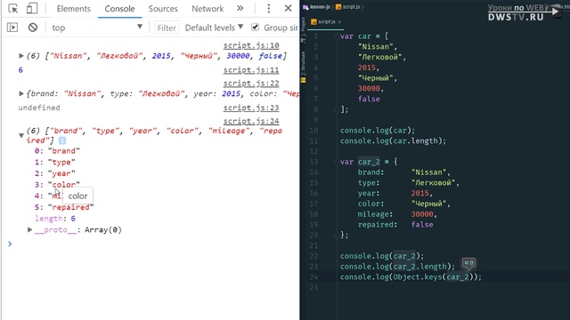Open script.js:22 source link
570x320 pixels.
pos(251,84)
